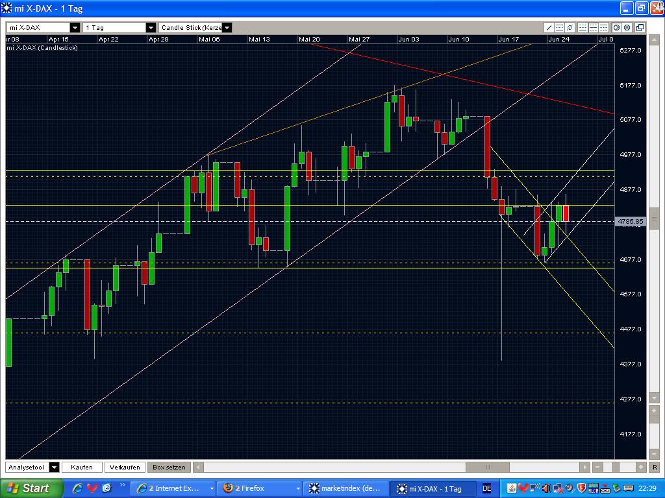The width and height of the screenshot is (665, 498).
Task: Click the Jun 17 date axis label
Action: (x=508, y=39)
